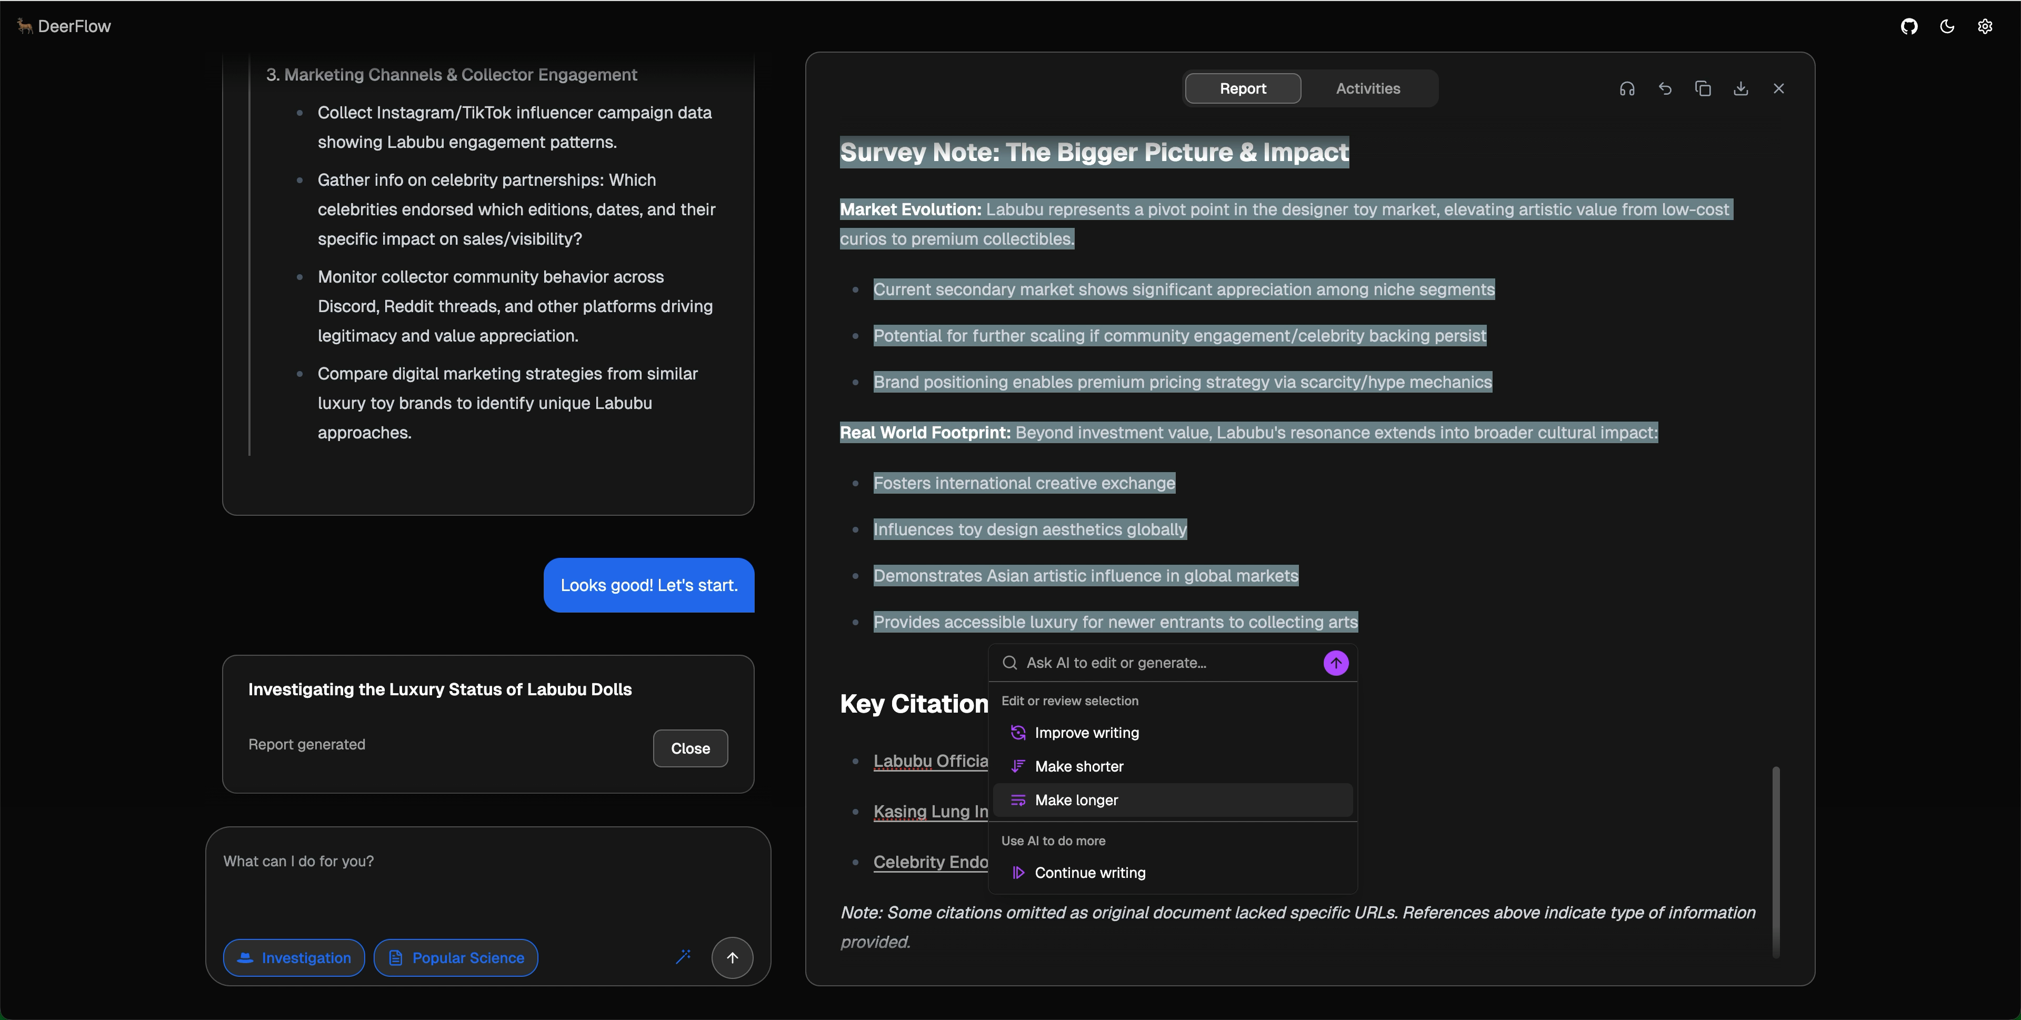Screen dimensions: 2021x1020
Task: Toggle dark mode with the moon icon
Action: [1946, 26]
